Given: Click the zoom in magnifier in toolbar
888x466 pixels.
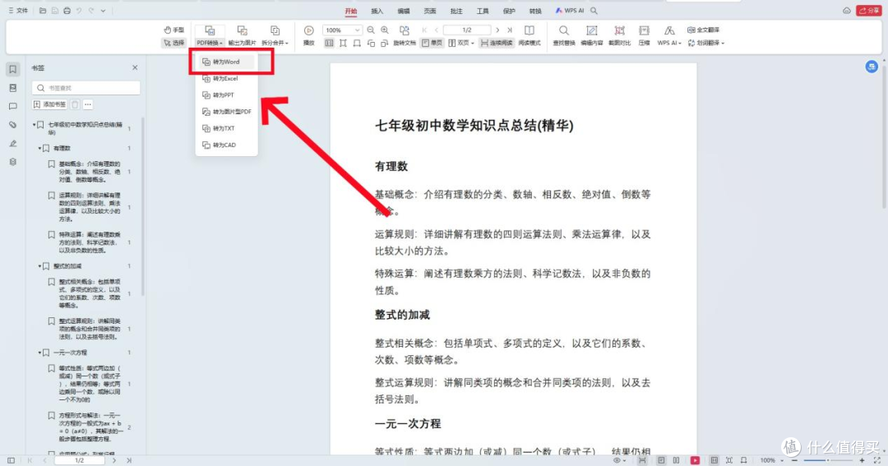Looking at the screenshot, I should click(385, 30).
